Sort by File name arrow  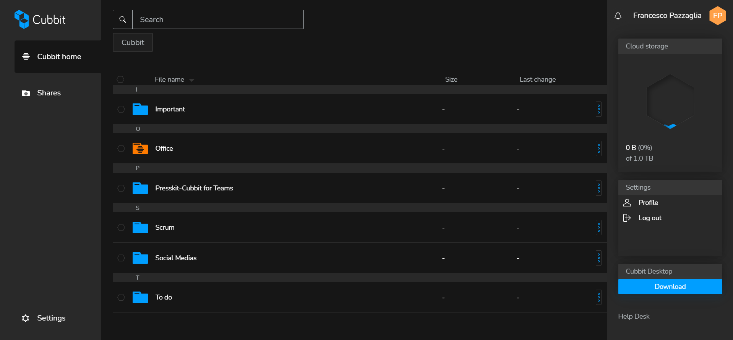click(192, 80)
